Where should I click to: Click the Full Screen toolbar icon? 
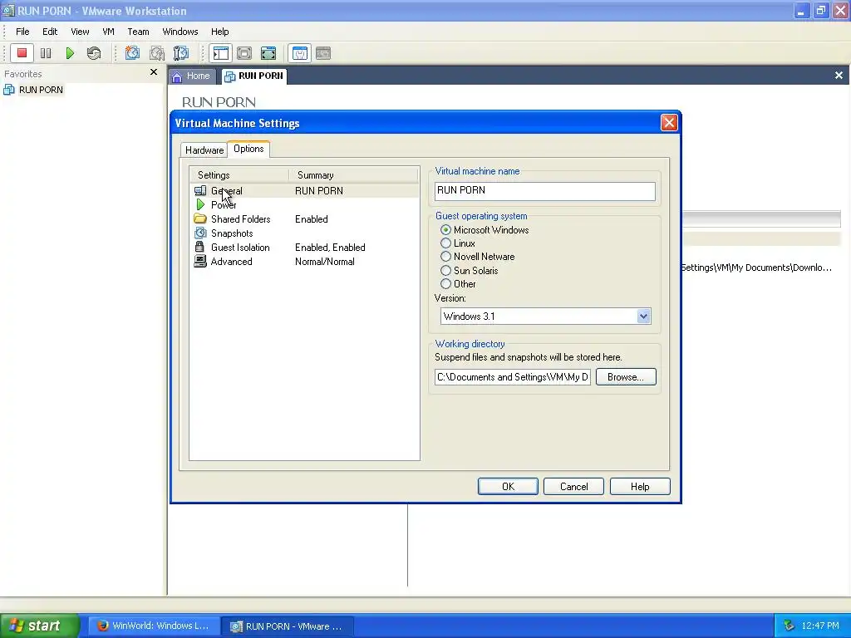pyautogui.click(x=268, y=53)
